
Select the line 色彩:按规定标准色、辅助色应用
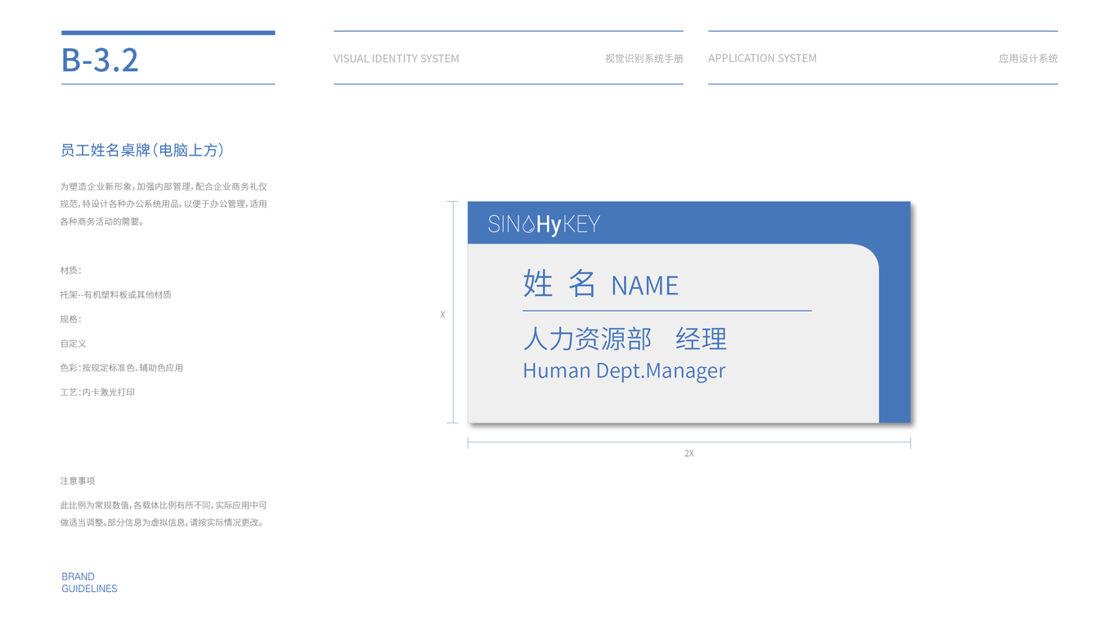click(x=122, y=368)
